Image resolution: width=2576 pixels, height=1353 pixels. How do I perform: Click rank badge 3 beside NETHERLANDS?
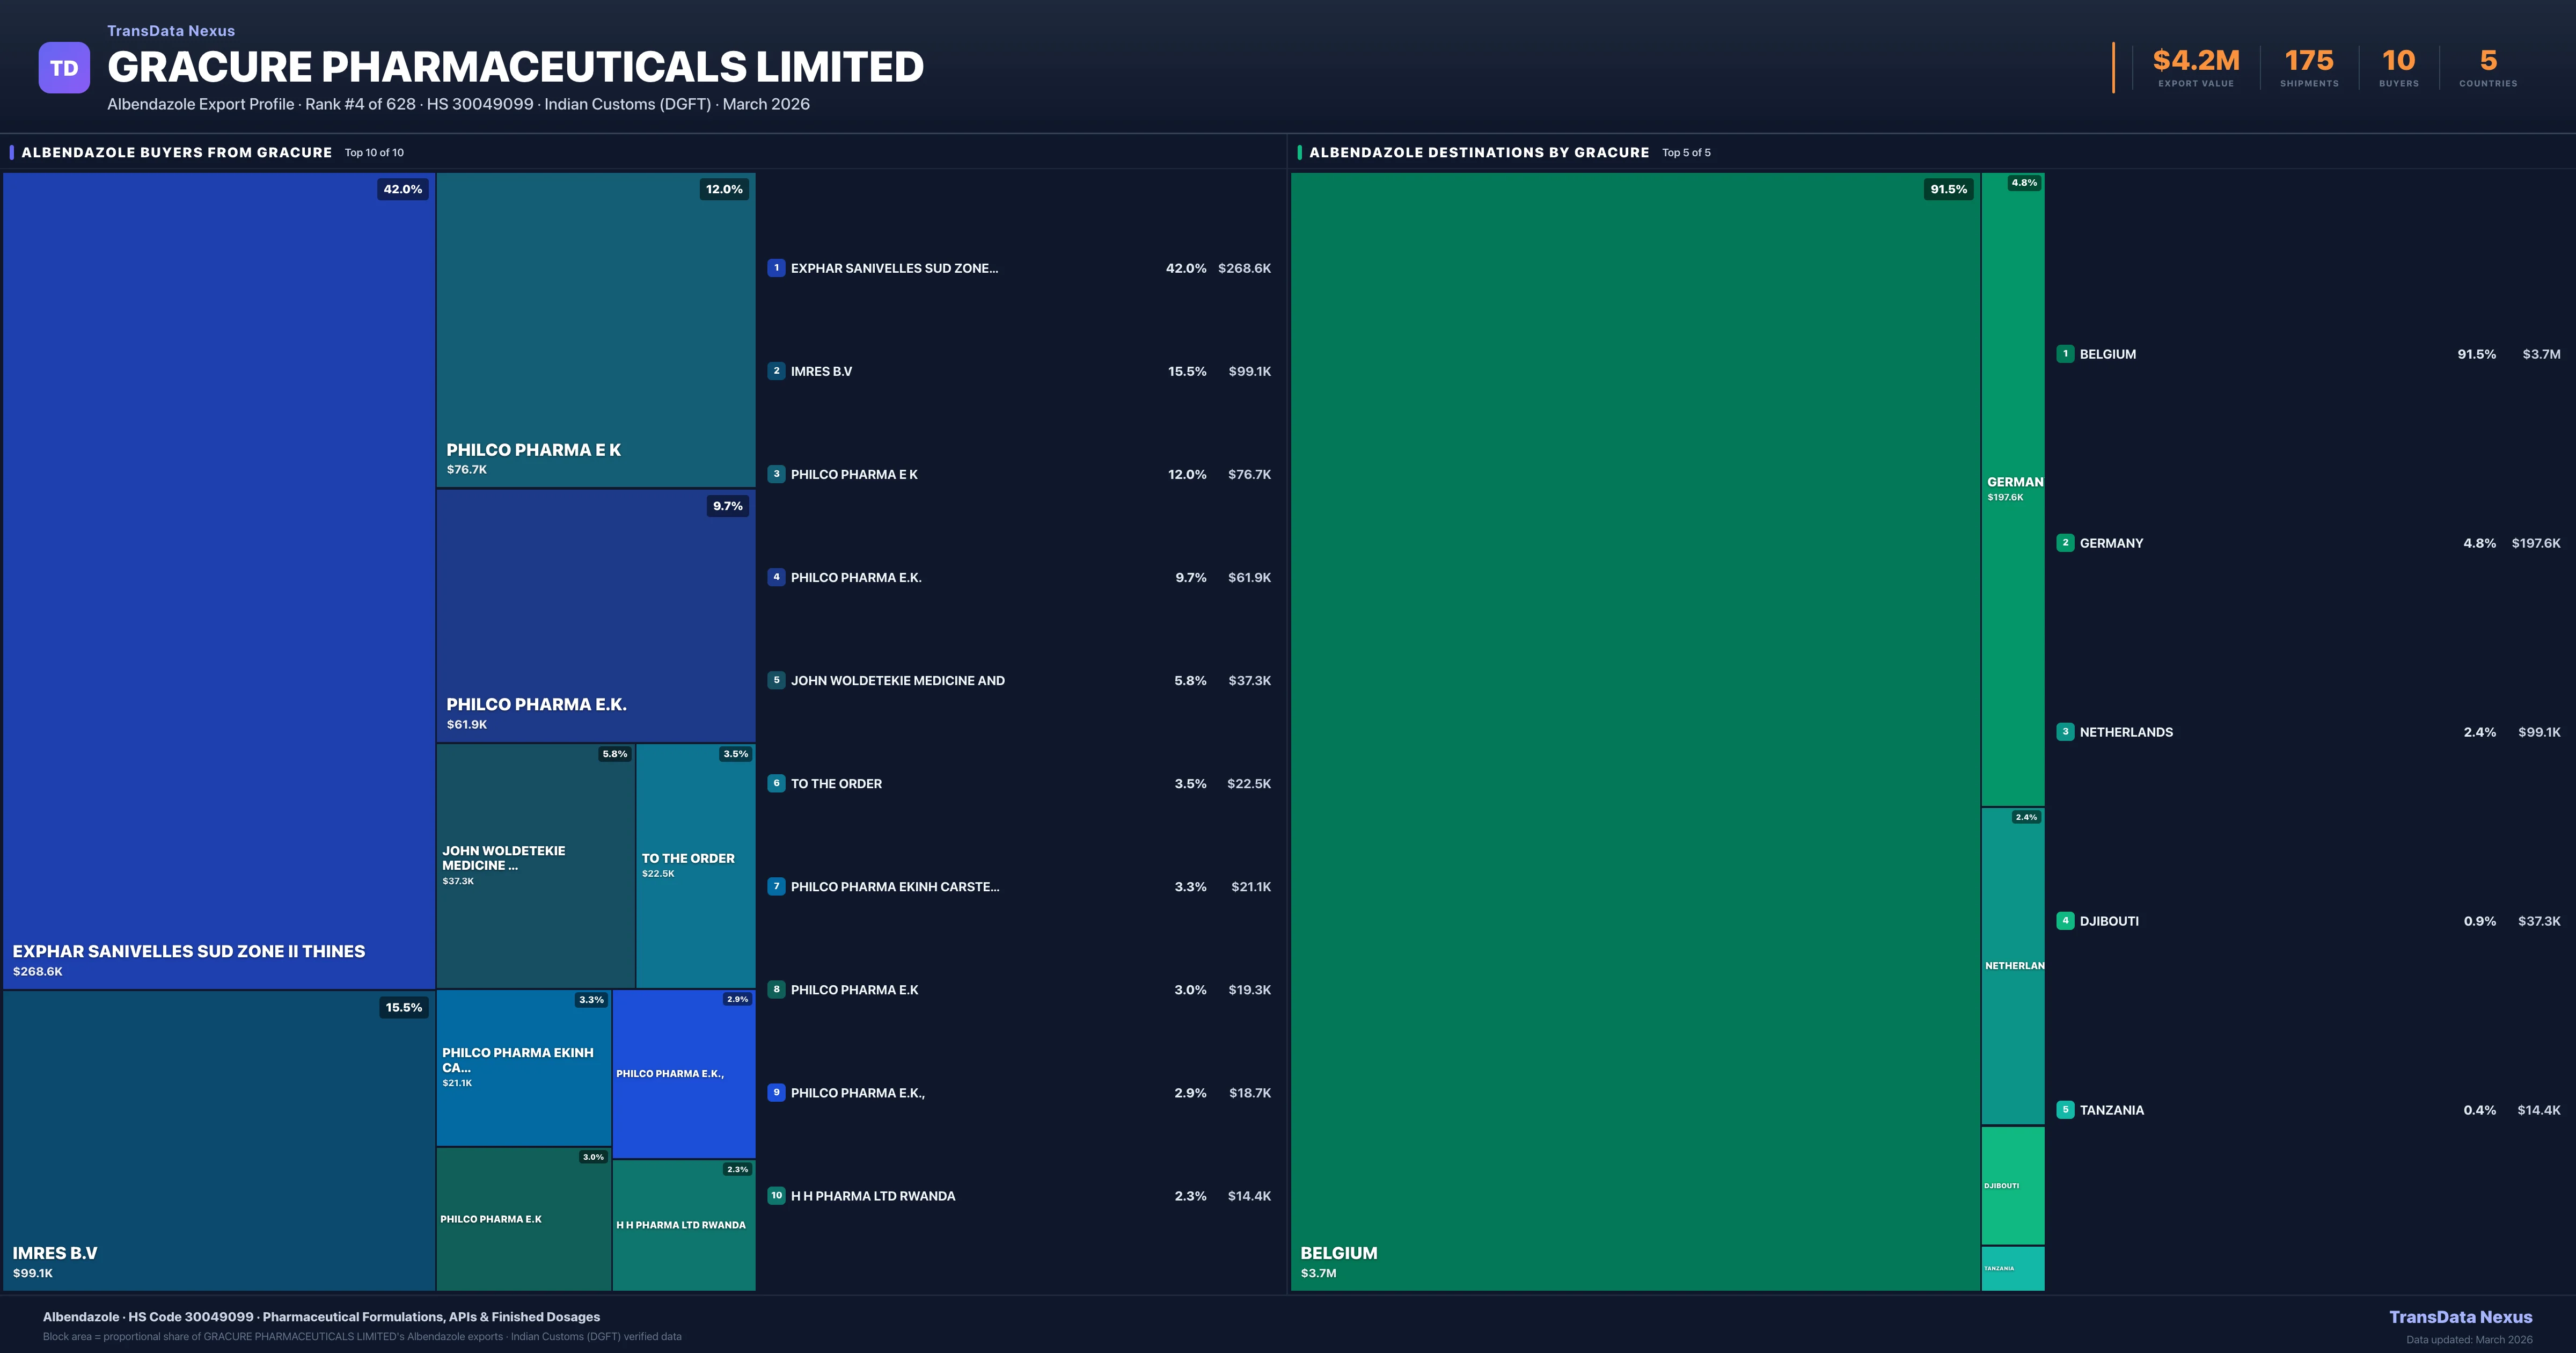point(2066,732)
